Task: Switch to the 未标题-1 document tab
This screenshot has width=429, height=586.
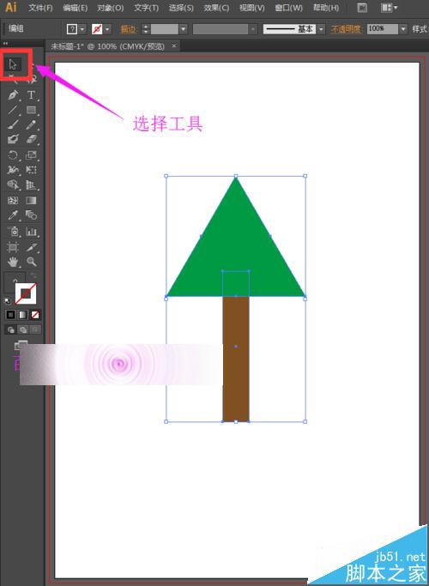Action: coord(107,46)
